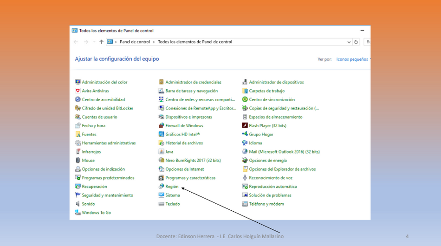Viewport: 441px width, 246px height.
Task: Click the Firewall de Windows icon
Action: [161, 126]
